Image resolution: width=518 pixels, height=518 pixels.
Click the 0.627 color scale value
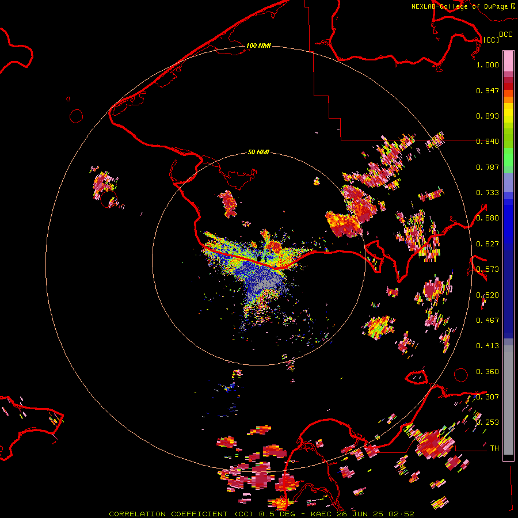click(487, 244)
